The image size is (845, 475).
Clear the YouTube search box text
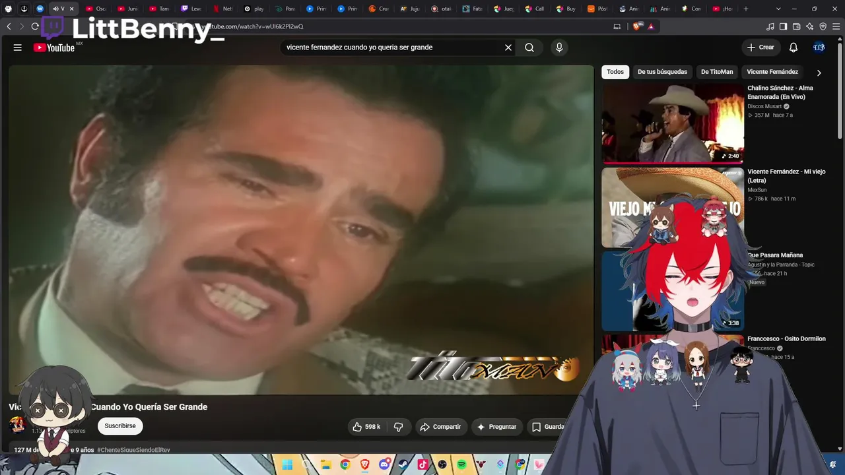click(508, 47)
